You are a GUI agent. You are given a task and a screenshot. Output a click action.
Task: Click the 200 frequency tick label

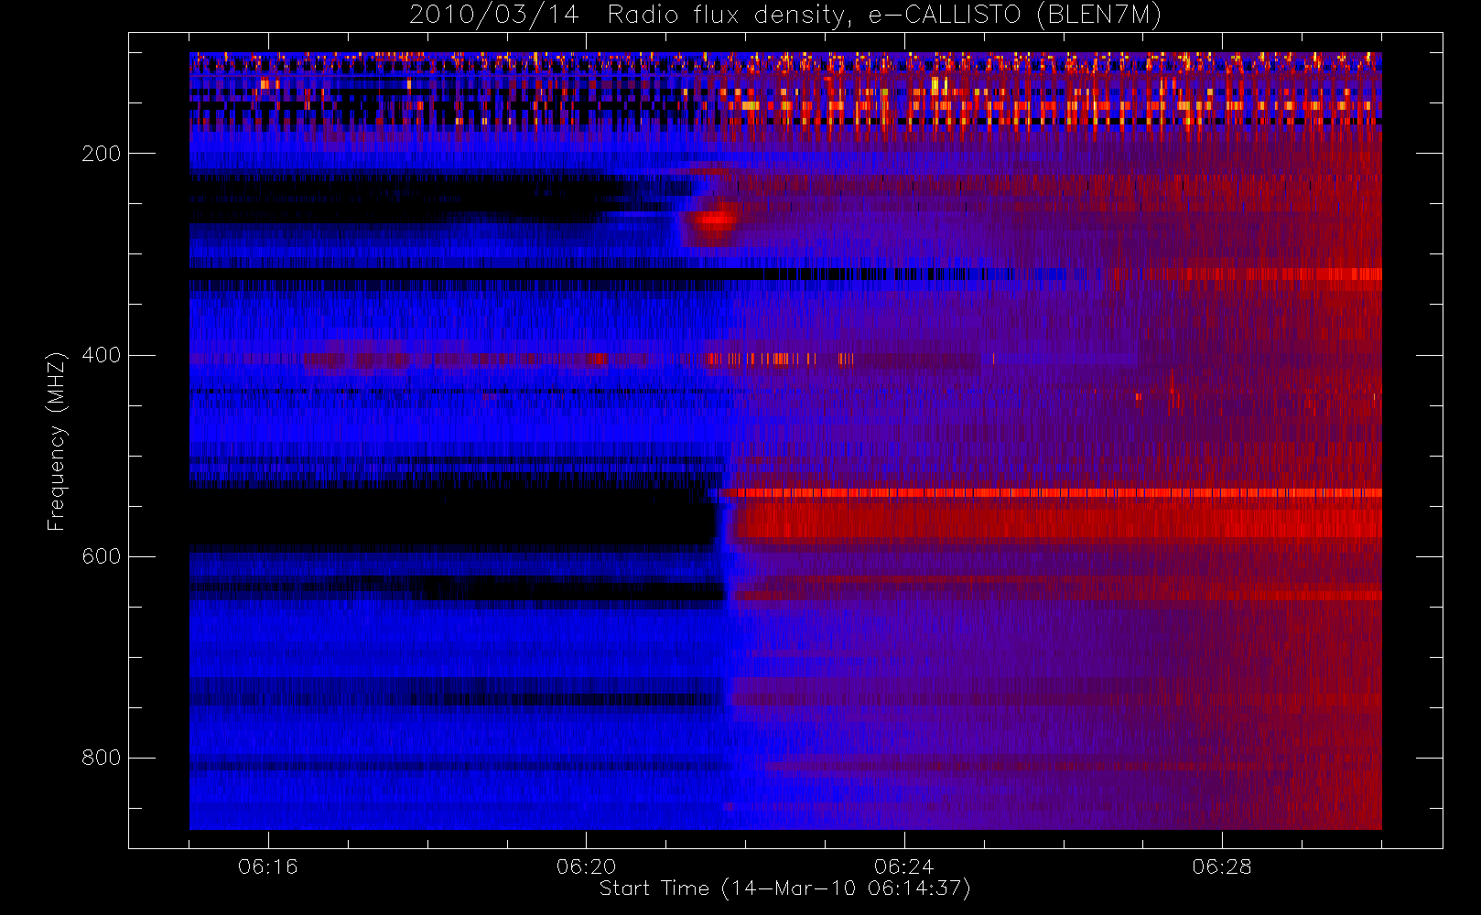102,154
